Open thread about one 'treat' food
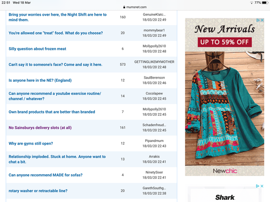 point(56,33)
